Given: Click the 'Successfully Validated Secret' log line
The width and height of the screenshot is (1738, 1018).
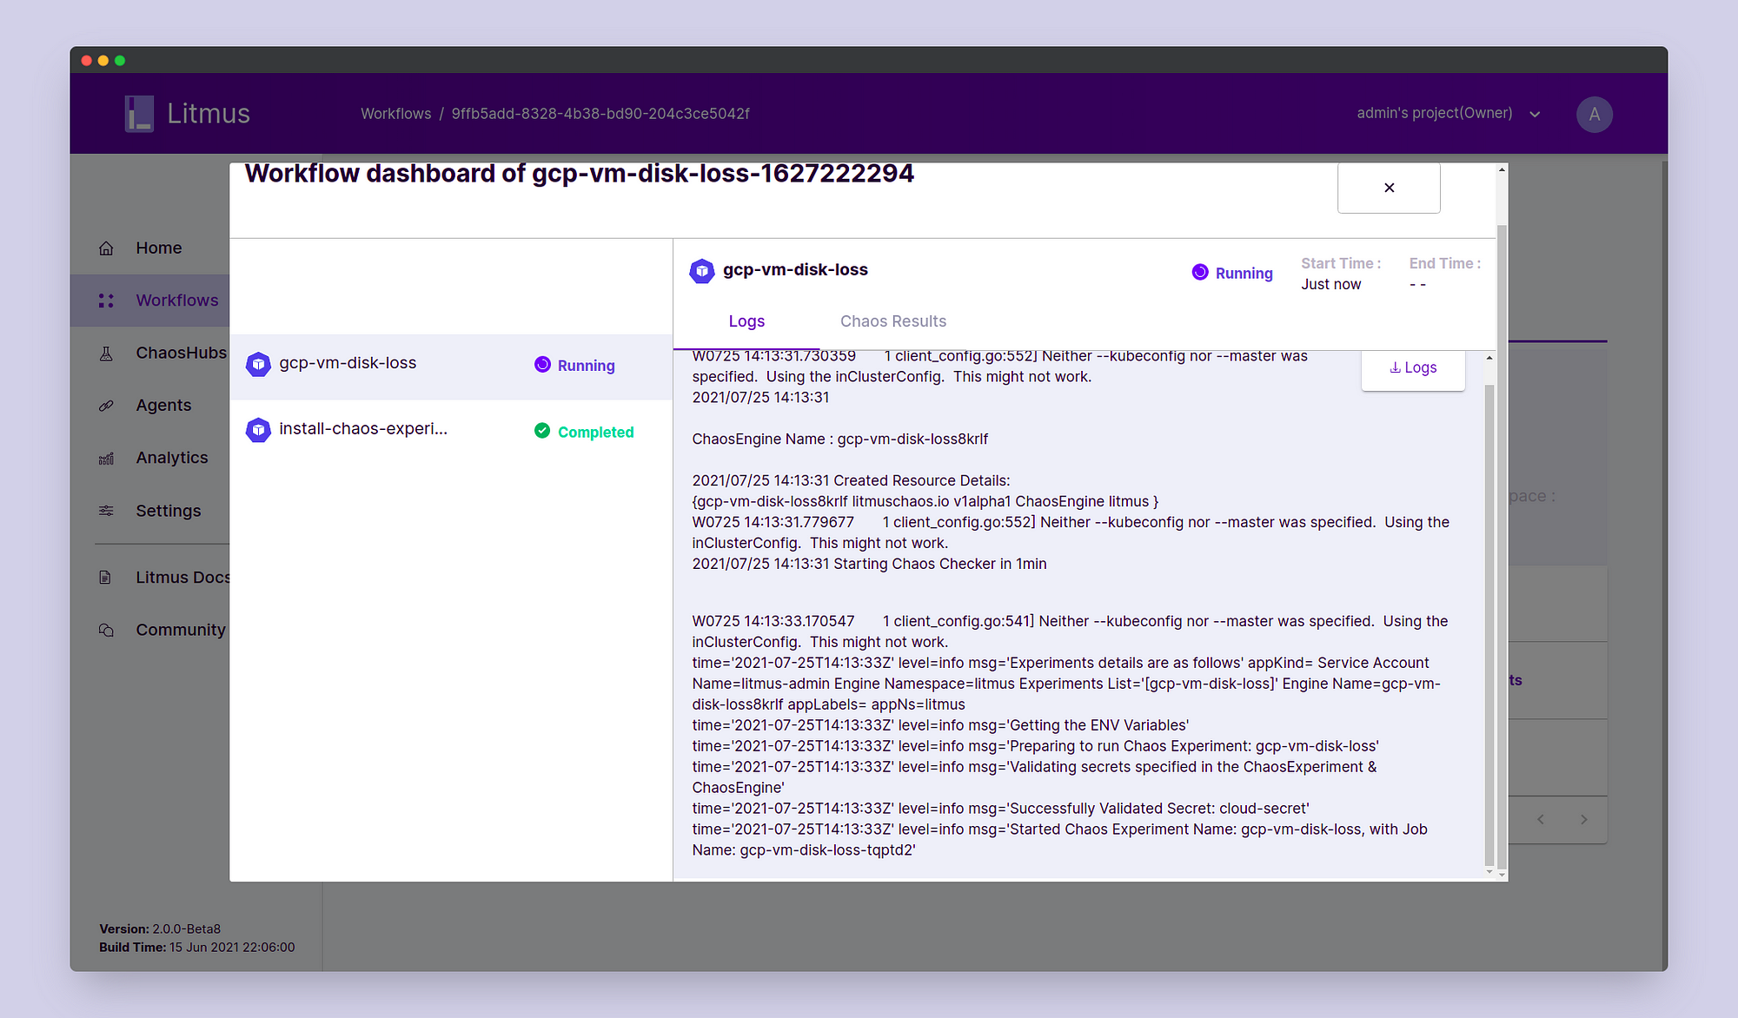Looking at the screenshot, I should pyautogui.click(x=1000, y=810).
